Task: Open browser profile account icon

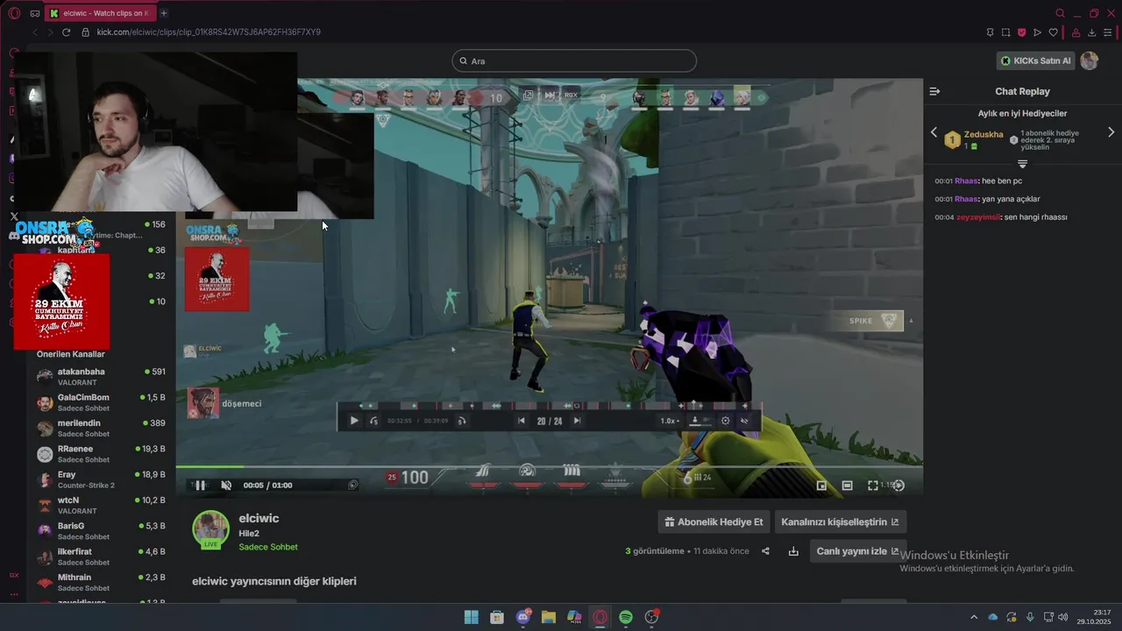Action: (1076, 32)
